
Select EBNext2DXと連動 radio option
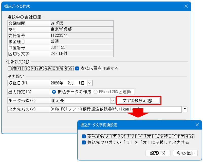[x=96, y=92]
